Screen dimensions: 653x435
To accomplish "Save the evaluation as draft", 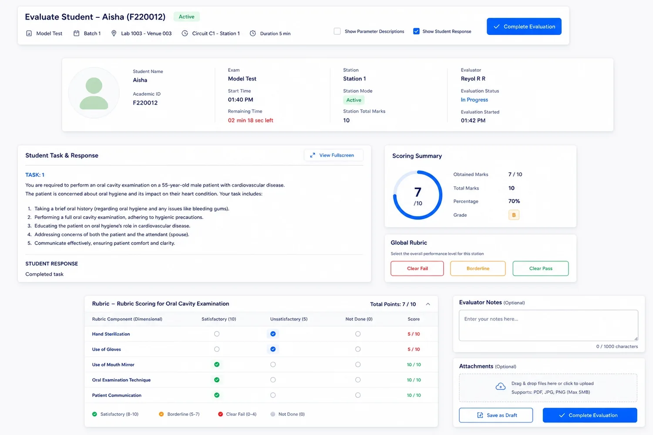I will click(496, 415).
